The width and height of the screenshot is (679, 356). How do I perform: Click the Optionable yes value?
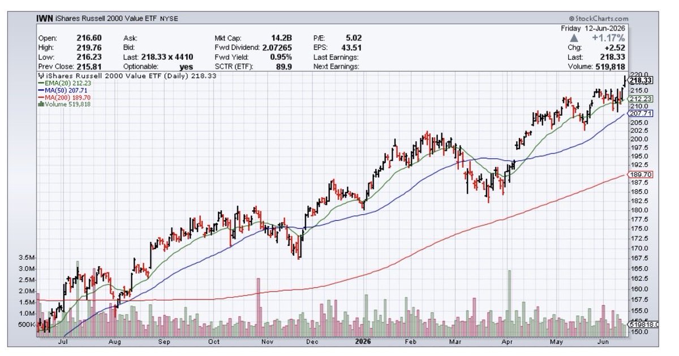pyautogui.click(x=186, y=67)
